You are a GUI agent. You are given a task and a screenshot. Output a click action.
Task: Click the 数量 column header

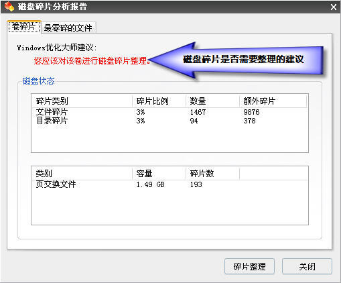[212, 101]
